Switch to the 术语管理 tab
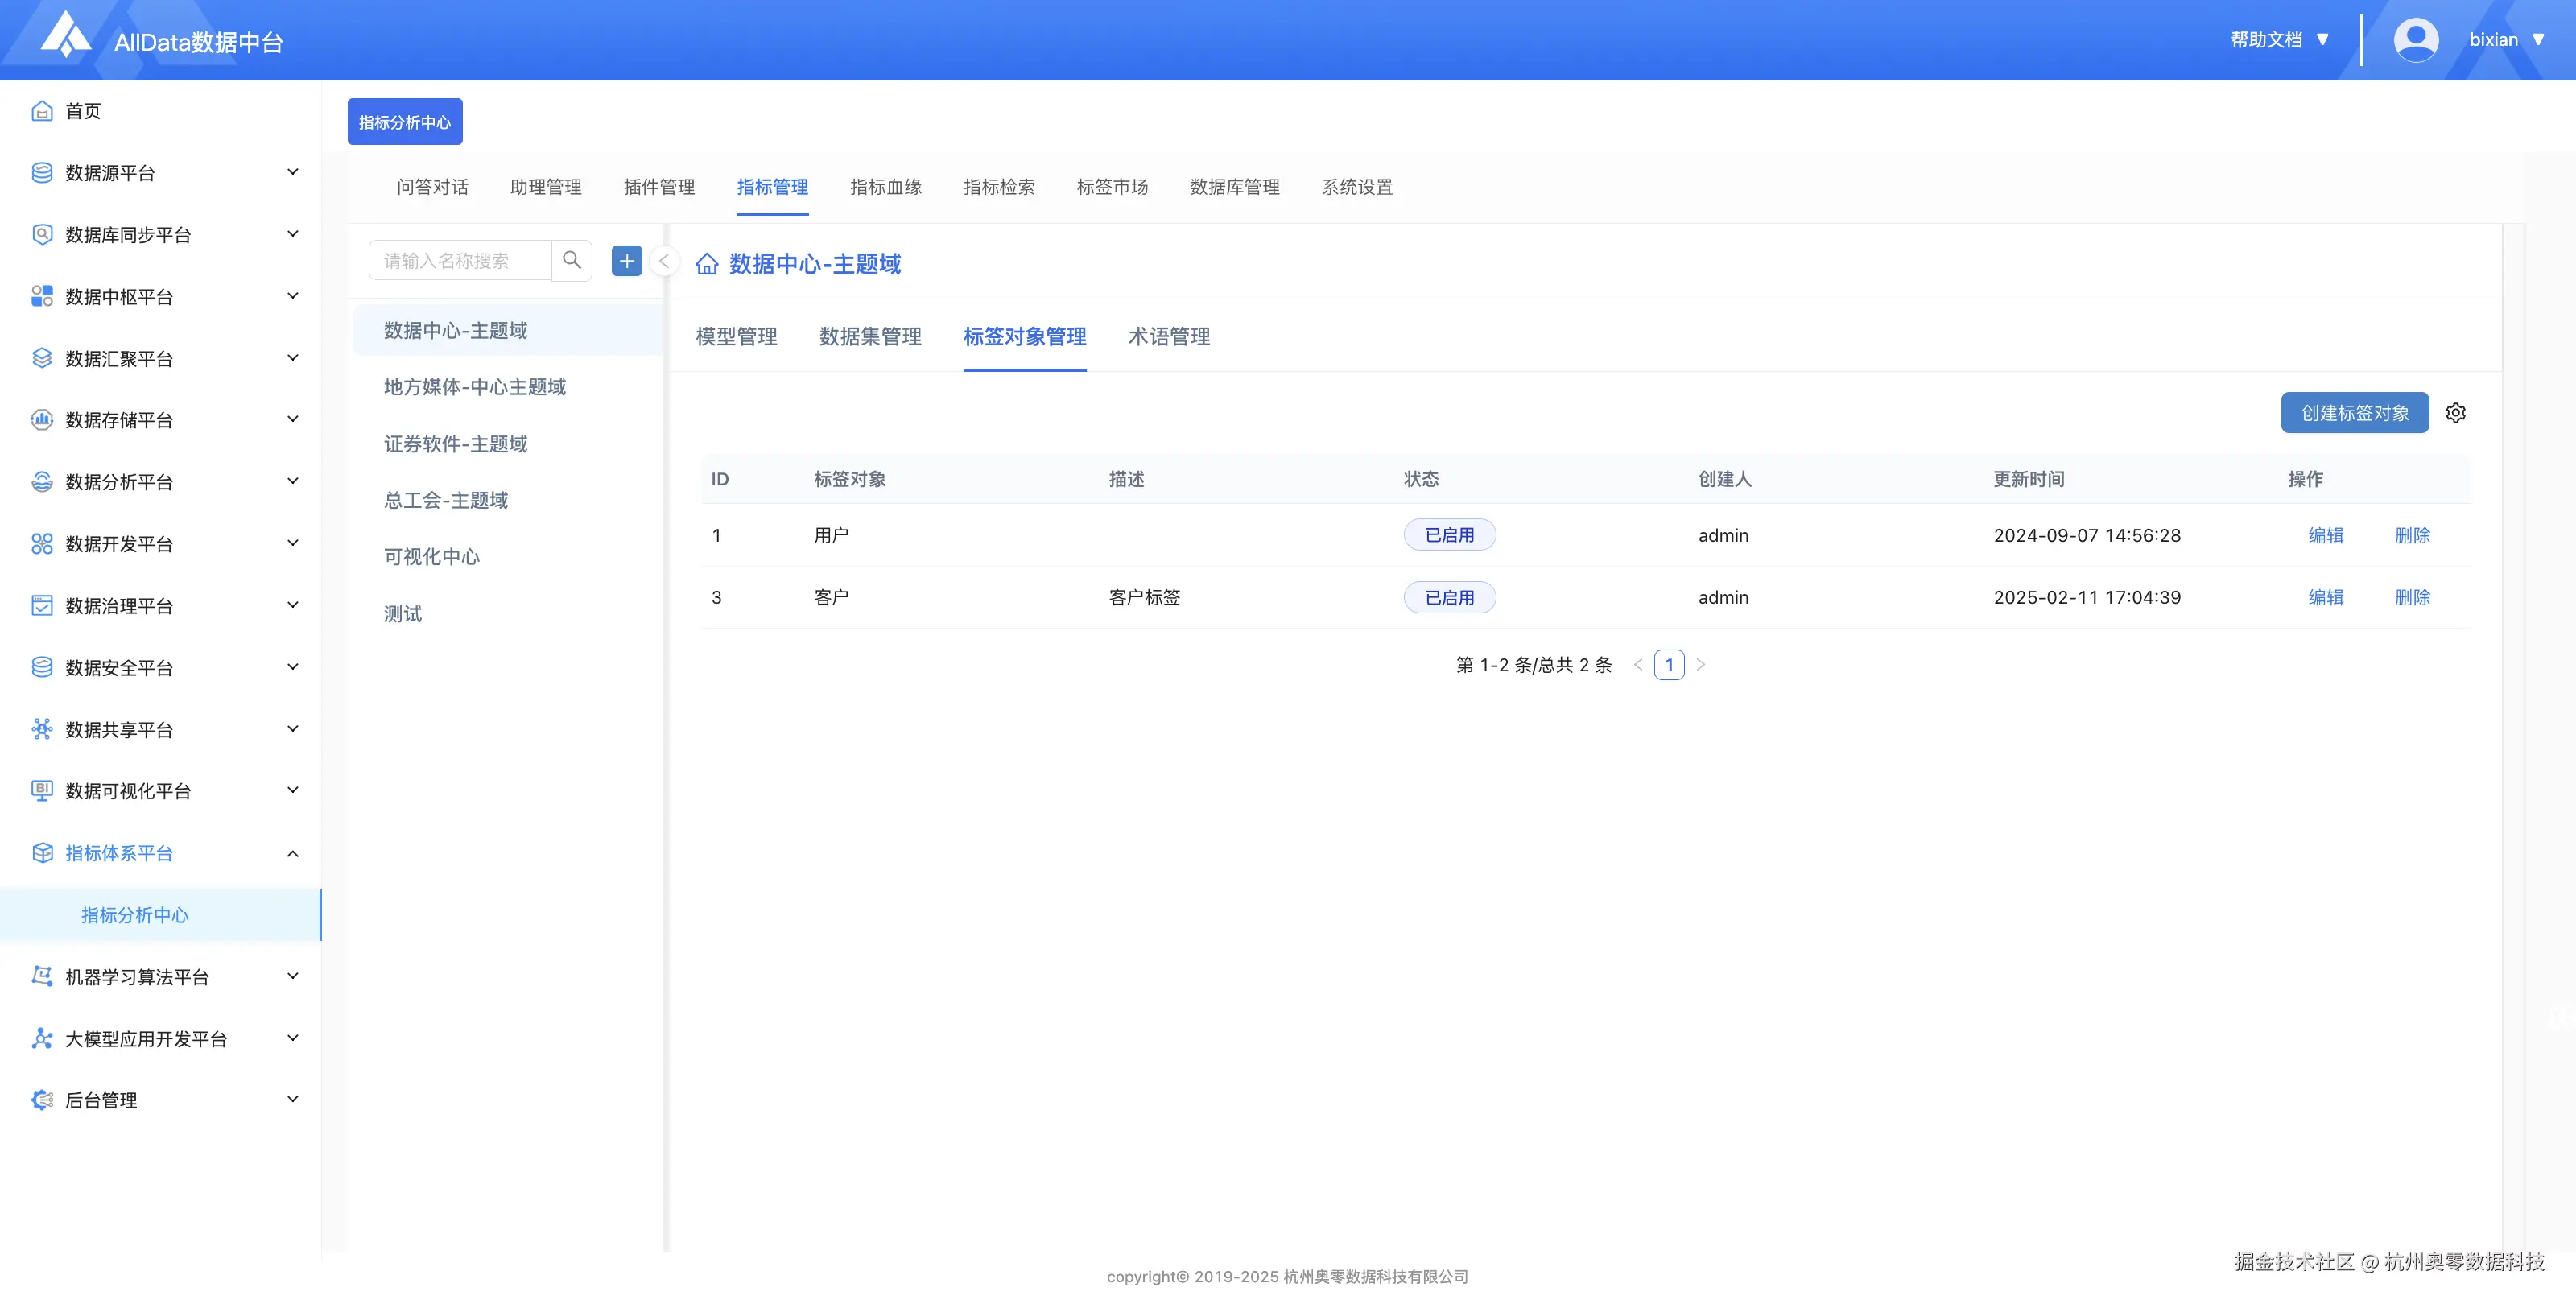The width and height of the screenshot is (2576, 1304). [x=1168, y=337]
